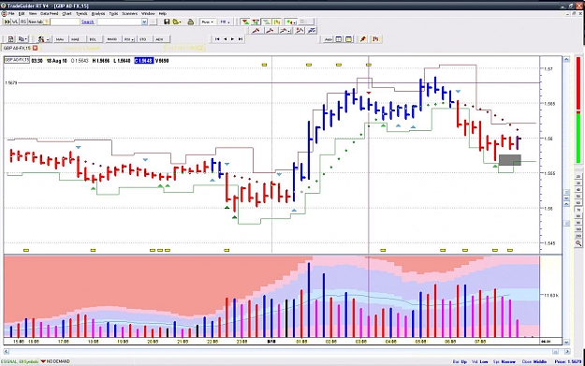Click the Search link
The height and width of the screenshot is (366, 585).
pos(88,22)
